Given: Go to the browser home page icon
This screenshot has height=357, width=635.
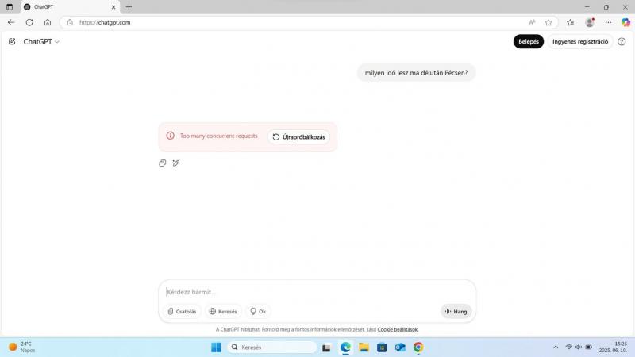Looking at the screenshot, I should [48, 22].
